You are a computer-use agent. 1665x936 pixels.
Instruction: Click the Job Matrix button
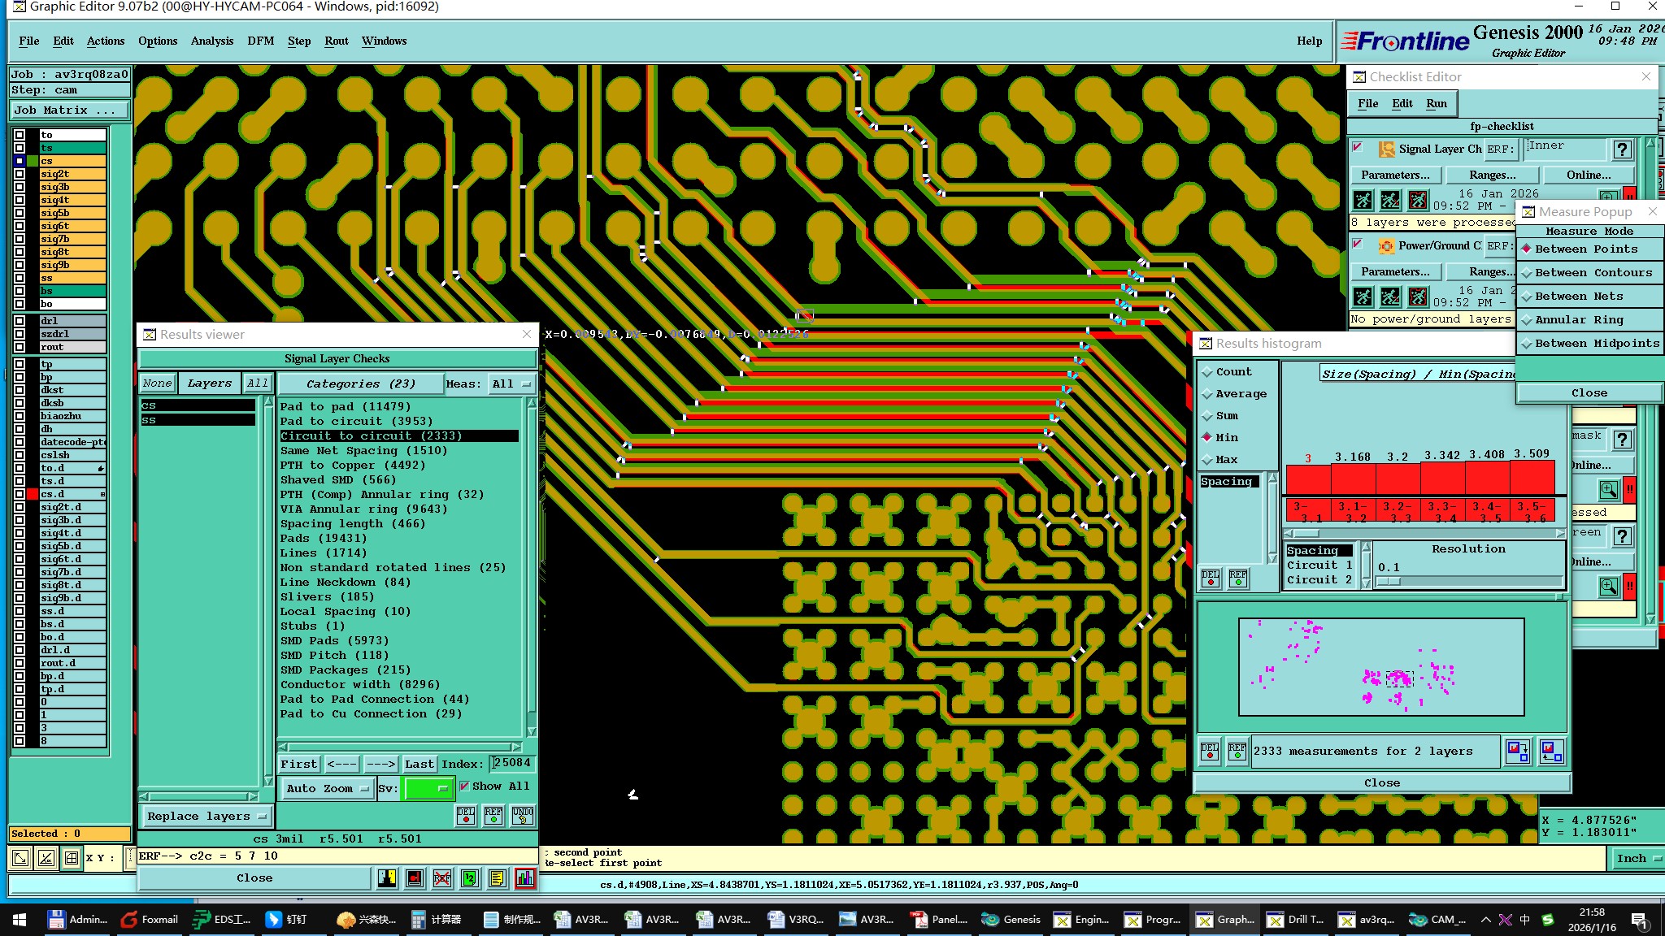(x=69, y=110)
